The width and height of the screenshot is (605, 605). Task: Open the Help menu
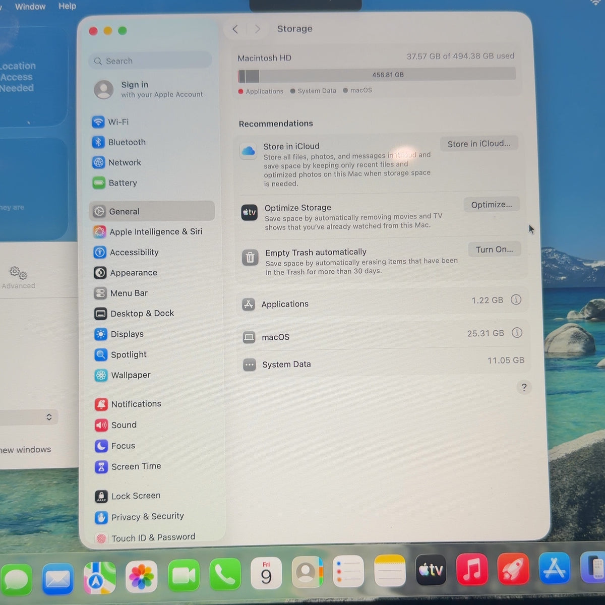point(67,6)
